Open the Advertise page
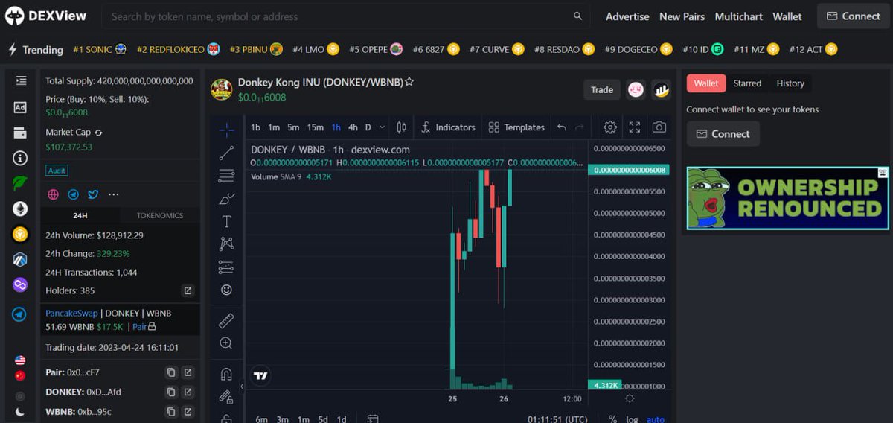Viewport: 893px width, 423px height. pyautogui.click(x=627, y=16)
